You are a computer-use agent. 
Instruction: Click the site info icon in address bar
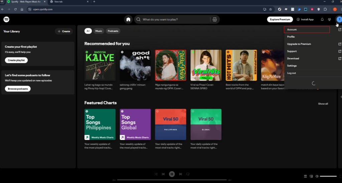click(x=30, y=9)
